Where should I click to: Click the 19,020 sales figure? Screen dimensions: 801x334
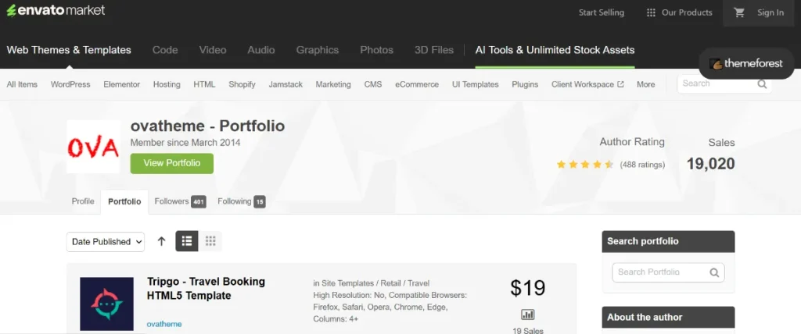(710, 164)
